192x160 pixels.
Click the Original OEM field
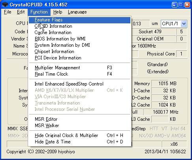tap(153, 39)
